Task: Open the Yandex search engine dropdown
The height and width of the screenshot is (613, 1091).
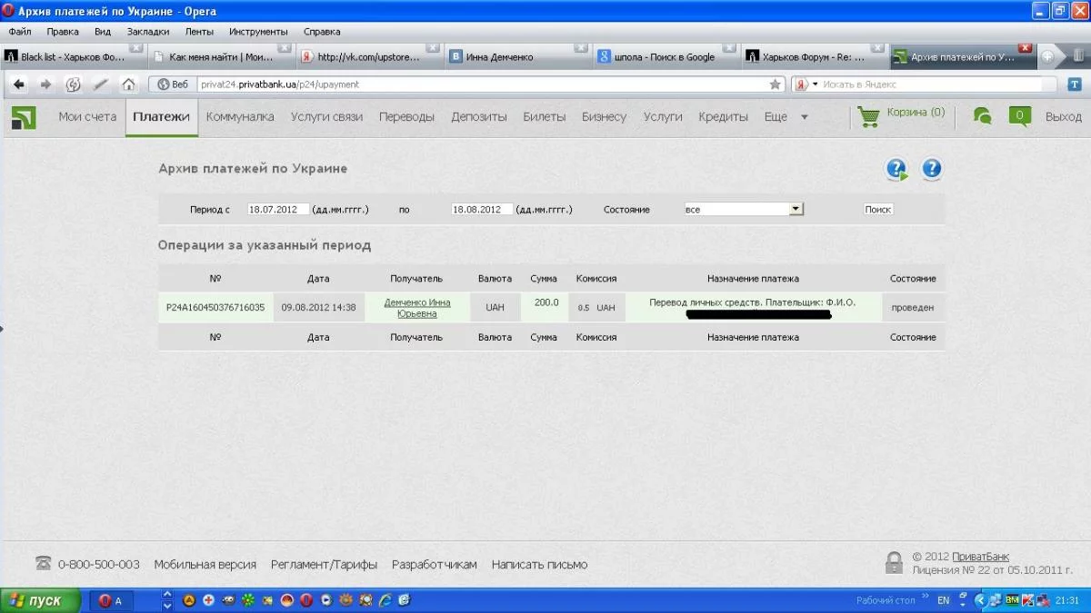Action: click(806, 84)
